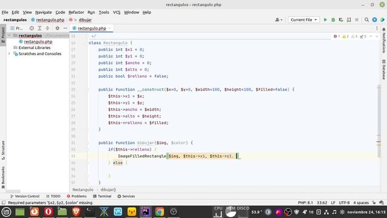
Task: Toggle the Structure tool window button
Action: [3, 150]
